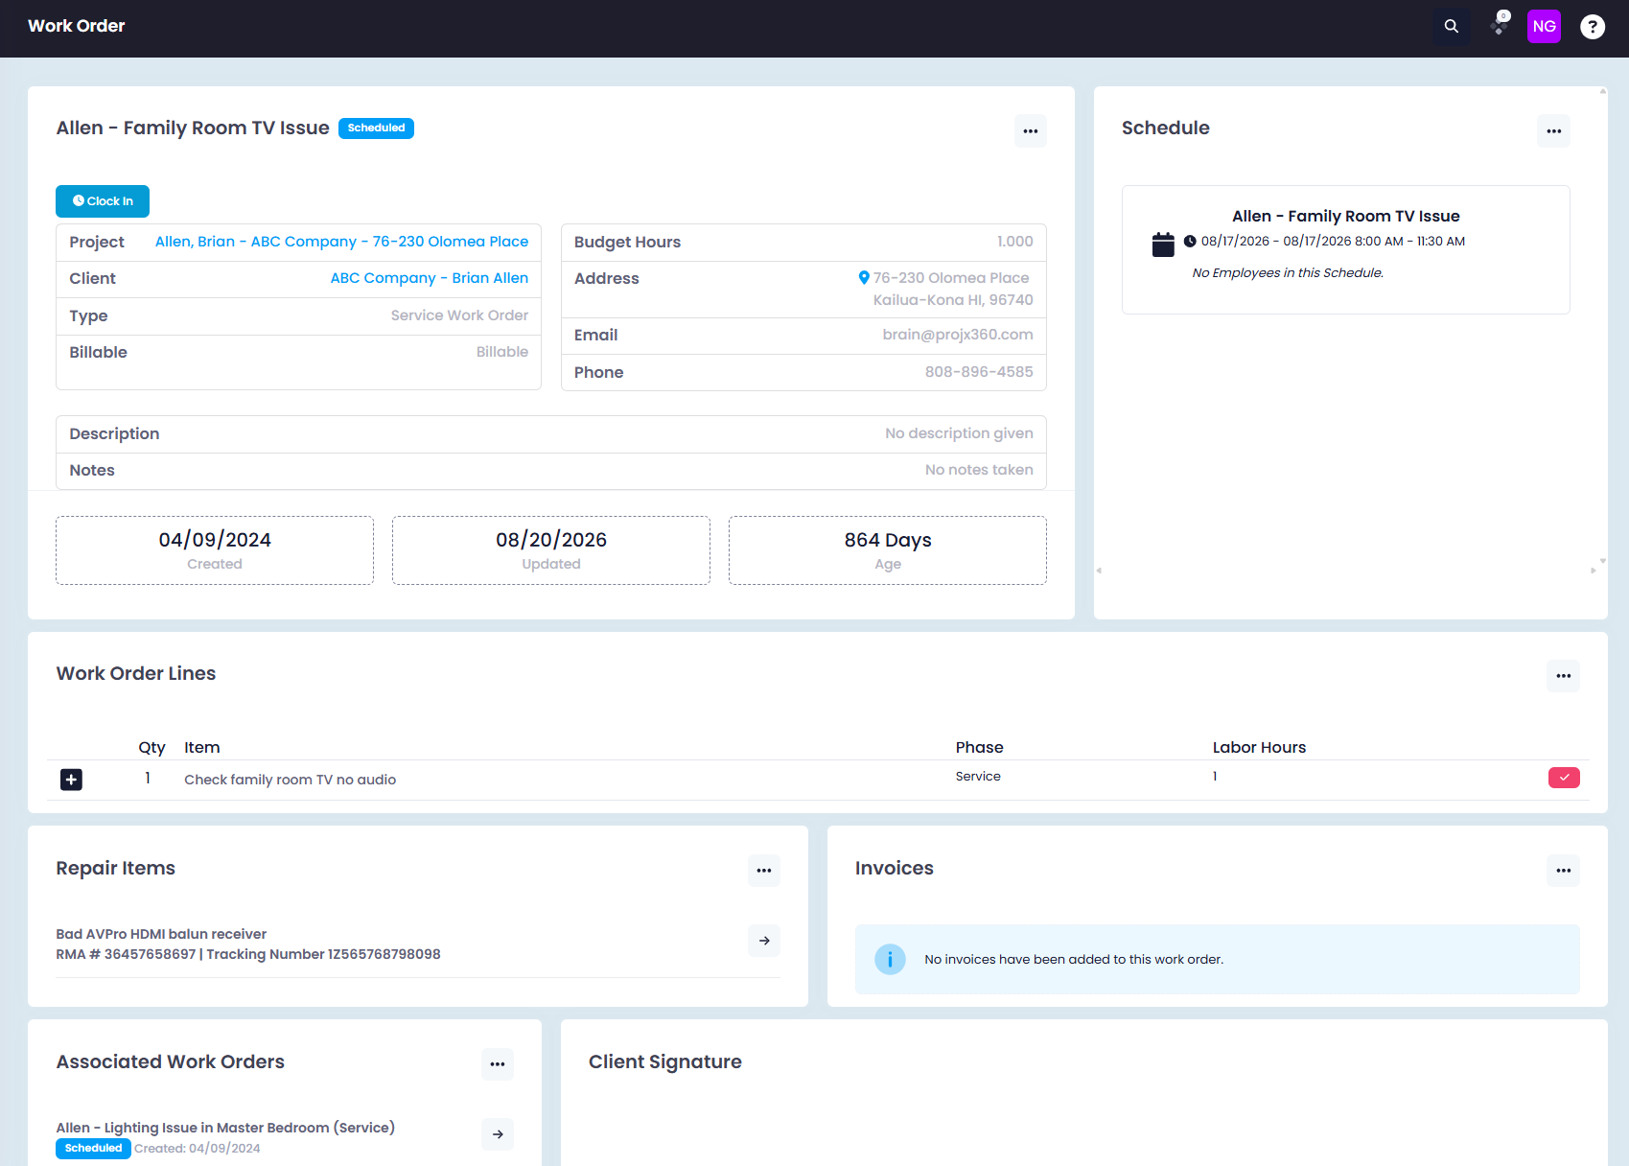Click the 04/09/2024 Created date box

(215, 550)
